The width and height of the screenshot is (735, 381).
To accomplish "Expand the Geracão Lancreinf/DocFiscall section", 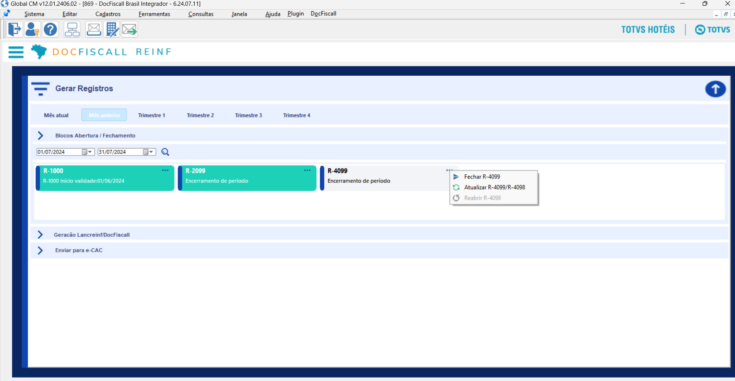I will click(x=40, y=235).
